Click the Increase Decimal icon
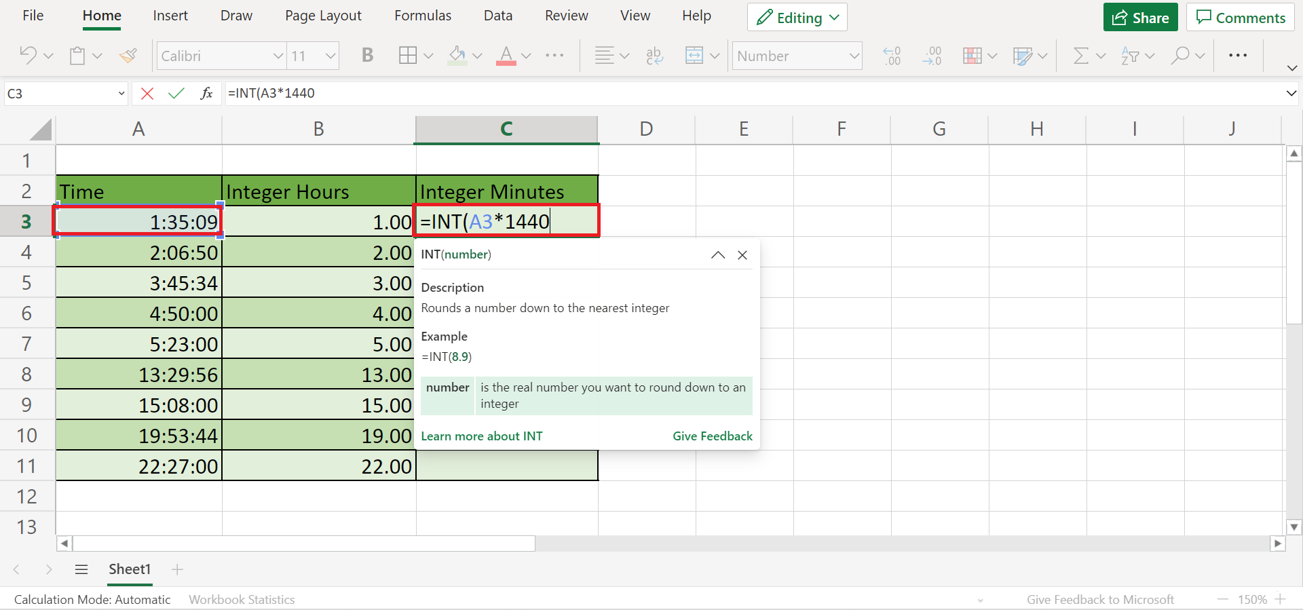 (x=892, y=56)
